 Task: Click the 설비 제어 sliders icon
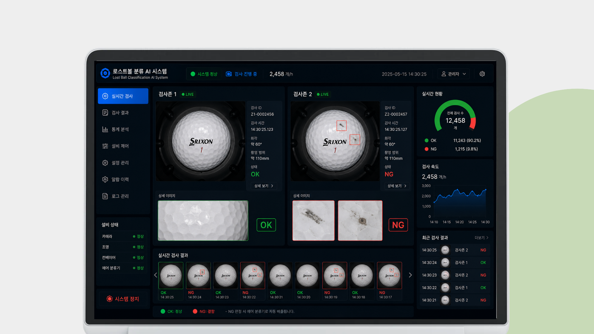(x=105, y=146)
